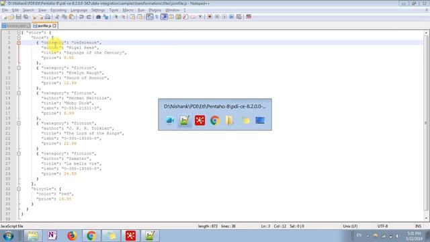Viewport: 430px width, 242px height.
Task: Open Find with the binoculars icon
Action: click(99, 17)
